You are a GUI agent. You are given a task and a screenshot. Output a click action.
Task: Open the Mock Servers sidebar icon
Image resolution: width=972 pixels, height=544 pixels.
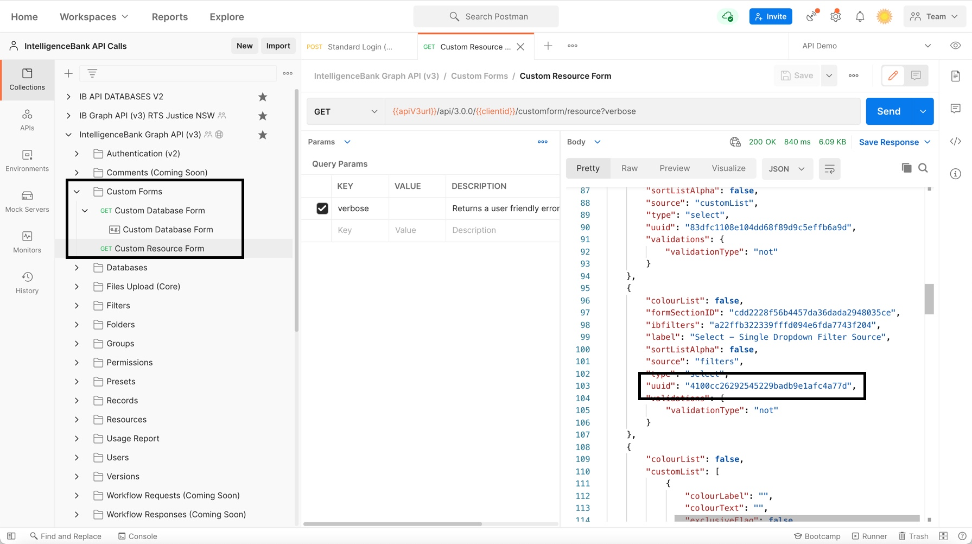[x=27, y=201]
